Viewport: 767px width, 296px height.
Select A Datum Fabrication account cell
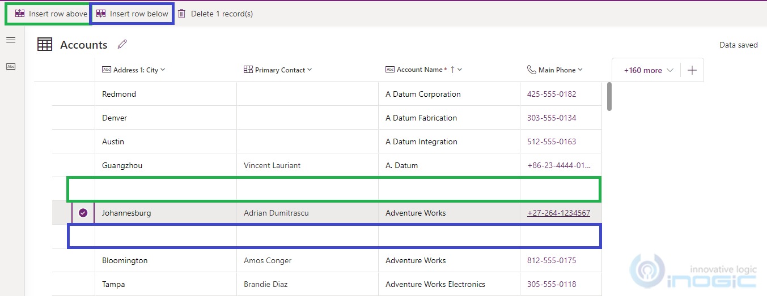point(449,118)
